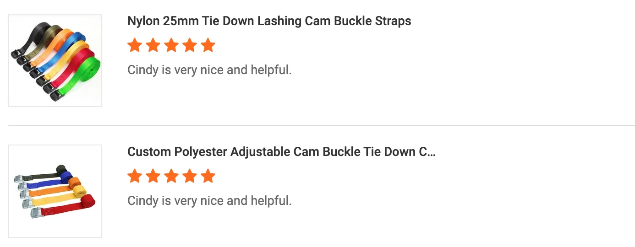Open the Nylon 25mm Tie Down Lashing title
Viewport: 635px width, 247px height.
[269, 21]
